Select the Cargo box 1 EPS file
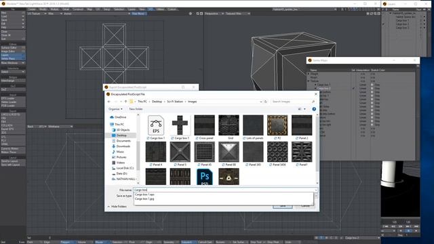The image size is (434, 244). pyautogui.click(x=156, y=127)
